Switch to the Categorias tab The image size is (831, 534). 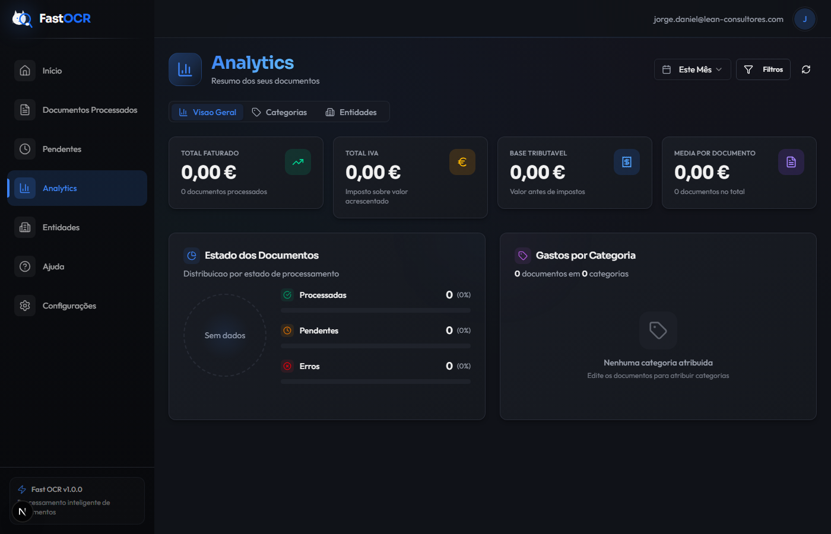pos(279,112)
